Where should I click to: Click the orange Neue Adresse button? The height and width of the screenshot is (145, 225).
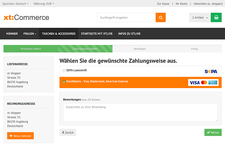(20, 136)
